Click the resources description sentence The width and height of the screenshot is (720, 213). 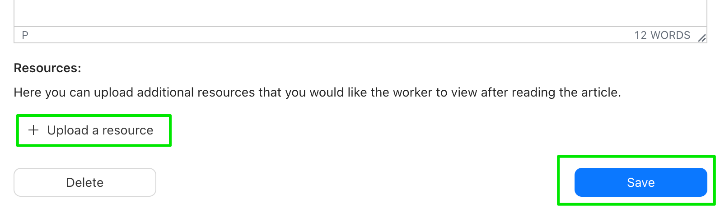click(x=318, y=93)
